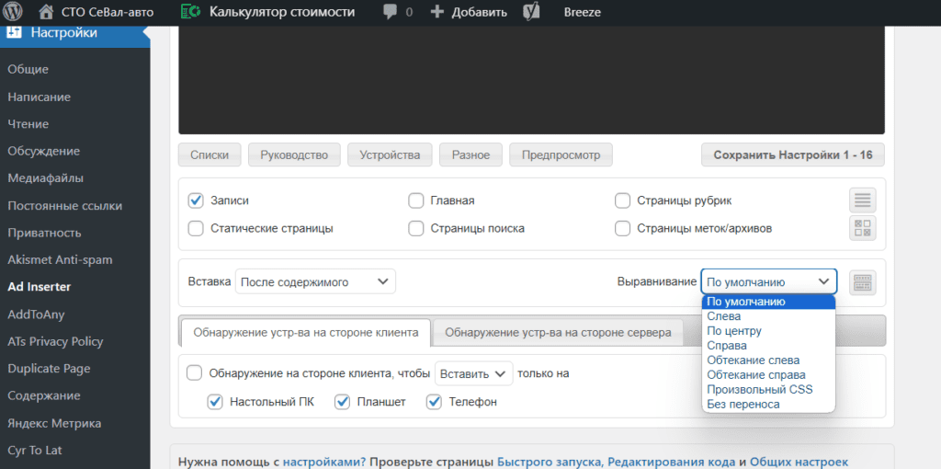The image size is (941, 469).
Task: Click the Руководство button
Action: [294, 154]
